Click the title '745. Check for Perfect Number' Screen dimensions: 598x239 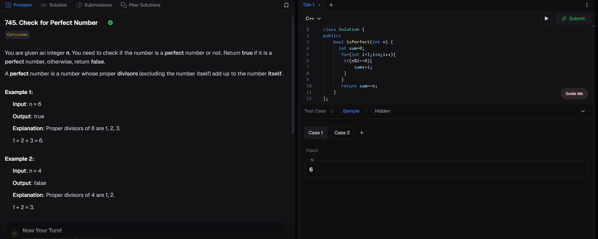(51, 23)
